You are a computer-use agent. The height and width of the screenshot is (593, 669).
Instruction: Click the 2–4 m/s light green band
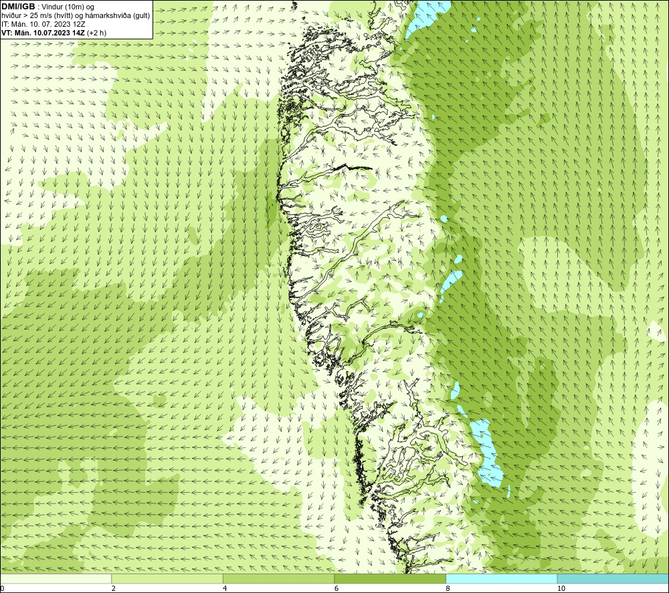tap(167, 578)
